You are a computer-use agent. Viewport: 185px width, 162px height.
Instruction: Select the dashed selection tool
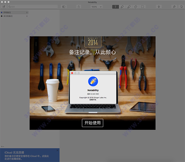tap(142, 7)
